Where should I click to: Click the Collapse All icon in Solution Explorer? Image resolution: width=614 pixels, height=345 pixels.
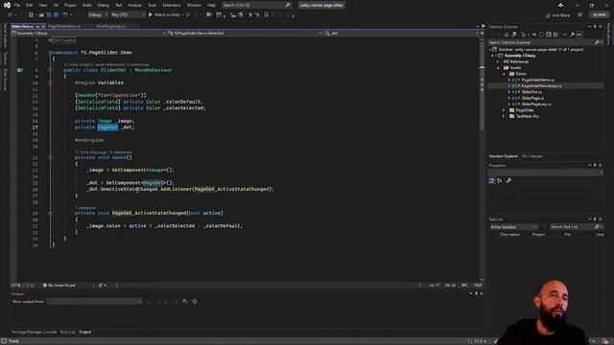(x=549, y=34)
